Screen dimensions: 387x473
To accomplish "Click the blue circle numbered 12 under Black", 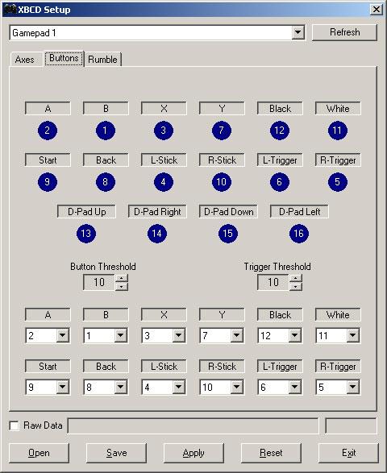I will point(280,131).
